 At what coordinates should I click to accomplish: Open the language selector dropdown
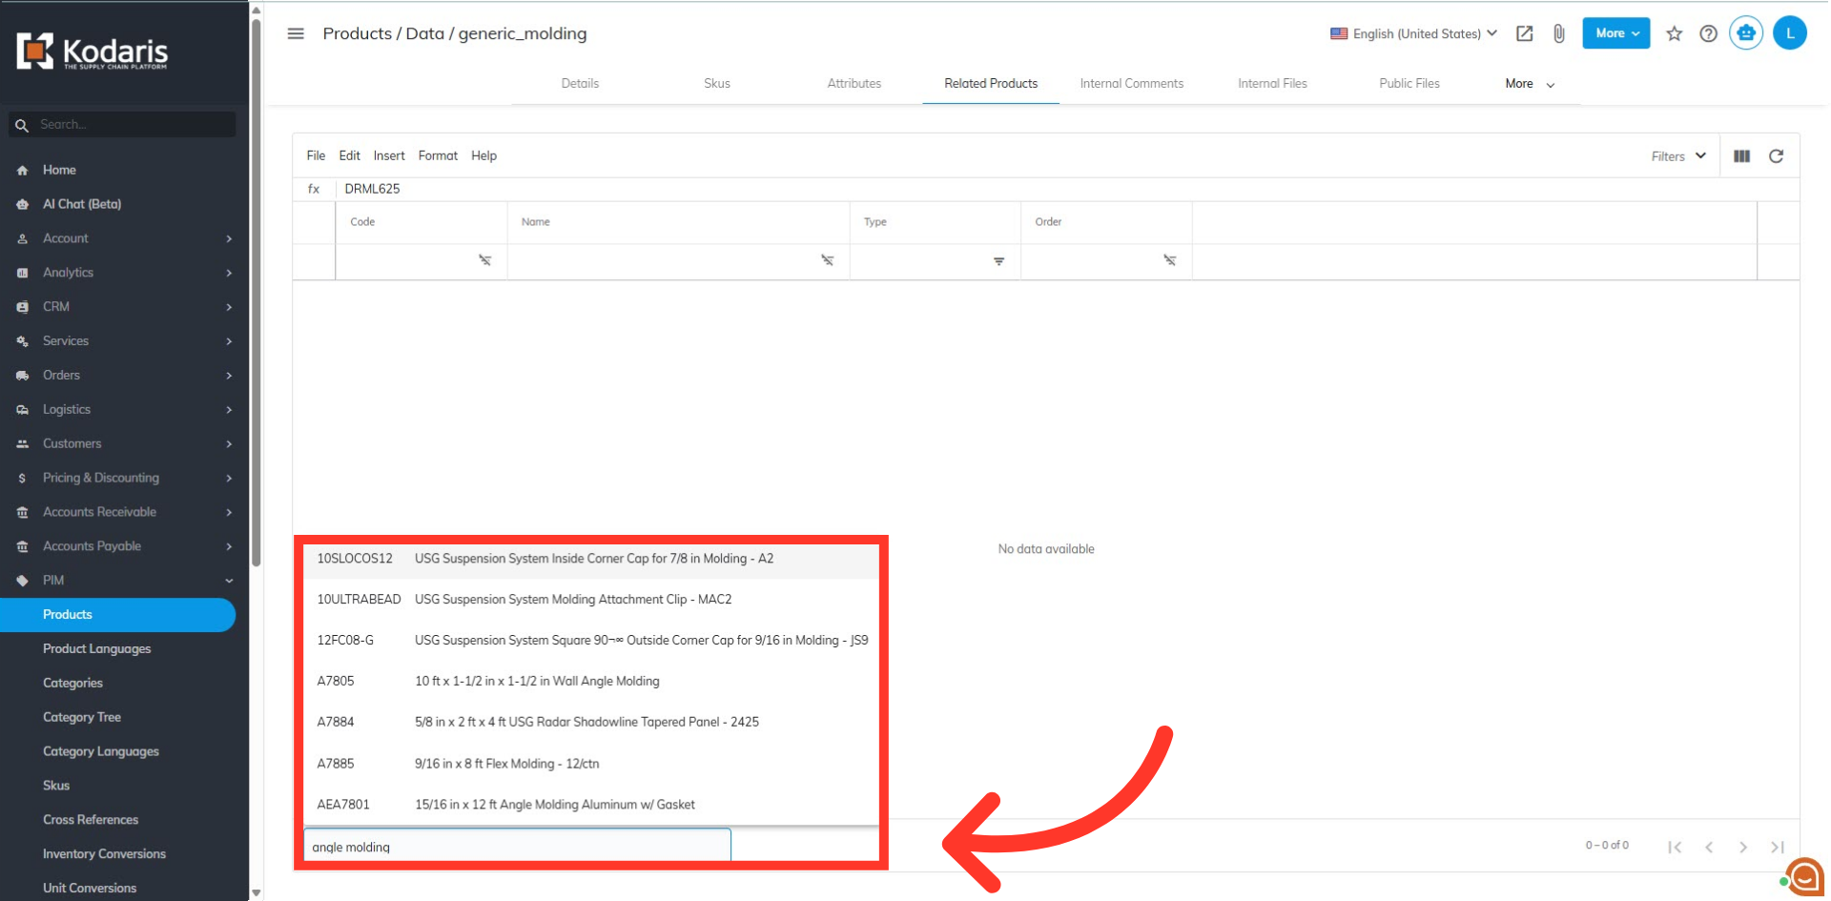(1413, 33)
